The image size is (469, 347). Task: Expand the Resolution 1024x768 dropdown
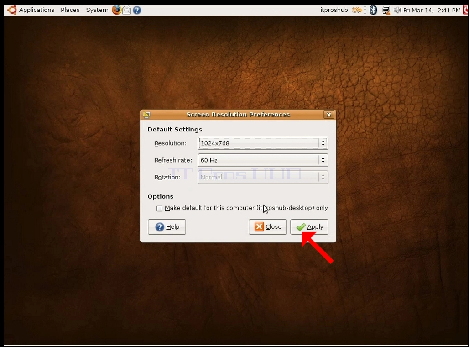pyautogui.click(x=263, y=143)
